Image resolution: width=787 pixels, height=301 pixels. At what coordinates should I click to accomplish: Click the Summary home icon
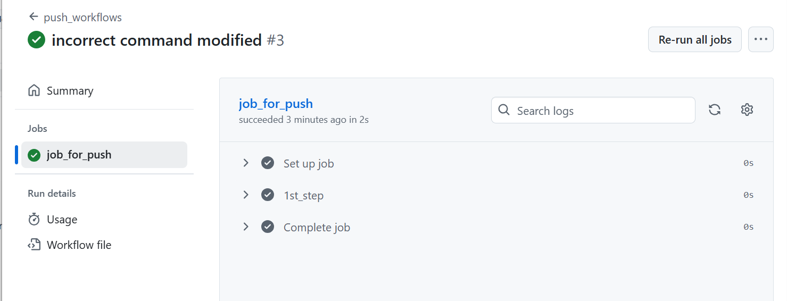pos(34,91)
